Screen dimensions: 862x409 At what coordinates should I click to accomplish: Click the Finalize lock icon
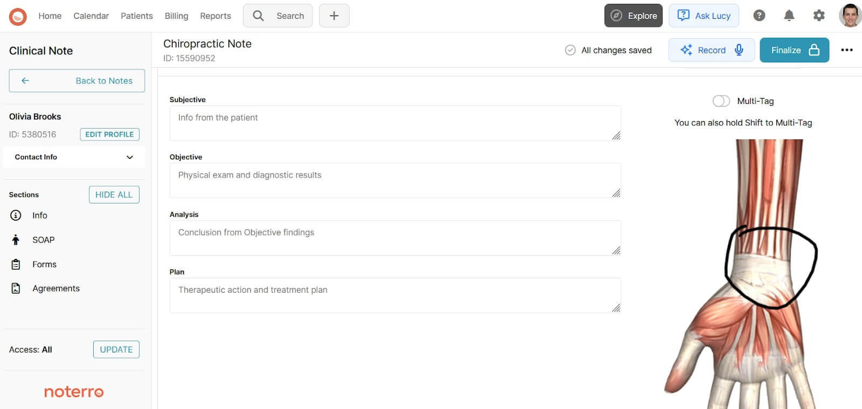(814, 50)
